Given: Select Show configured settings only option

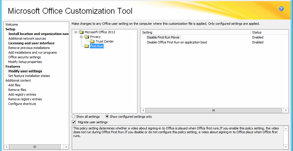Looking at the screenshot, I should point(107,117).
